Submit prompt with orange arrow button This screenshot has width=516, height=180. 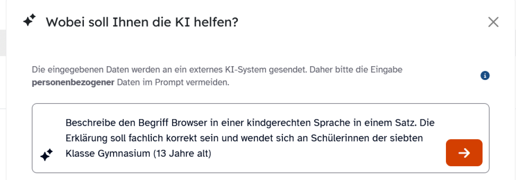(x=464, y=153)
